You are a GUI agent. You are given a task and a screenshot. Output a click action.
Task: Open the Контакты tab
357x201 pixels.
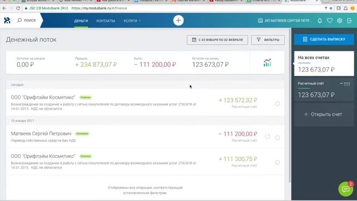[x=105, y=21]
